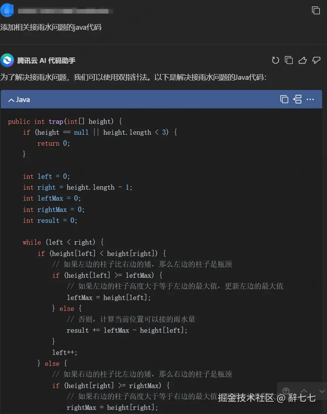Click the line 'while (left < right) {'

click(x=63, y=242)
